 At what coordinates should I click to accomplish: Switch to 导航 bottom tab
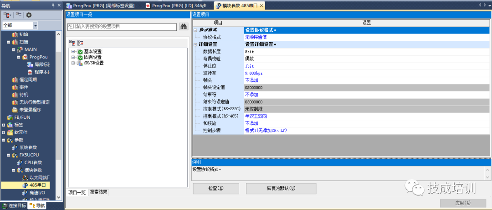[37, 205]
